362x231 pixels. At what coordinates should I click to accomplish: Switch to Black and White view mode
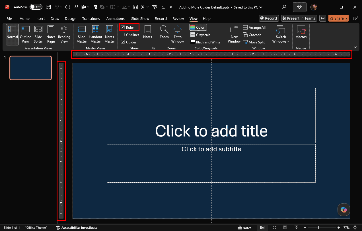tap(205, 42)
